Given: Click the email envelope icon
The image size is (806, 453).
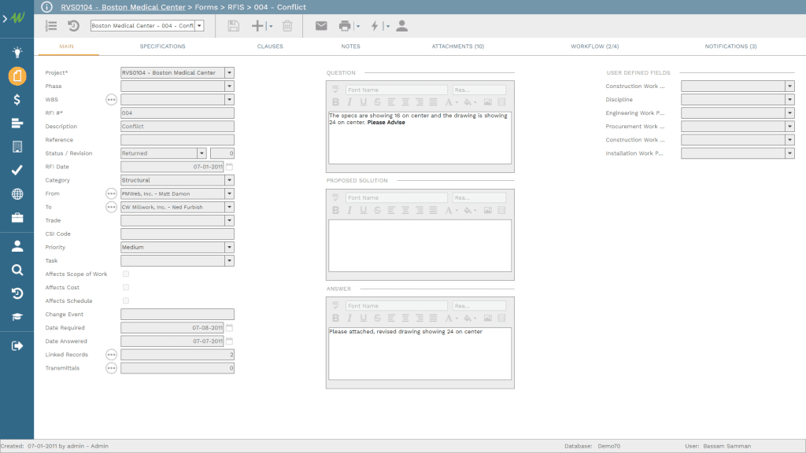Looking at the screenshot, I should pos(321,26).
